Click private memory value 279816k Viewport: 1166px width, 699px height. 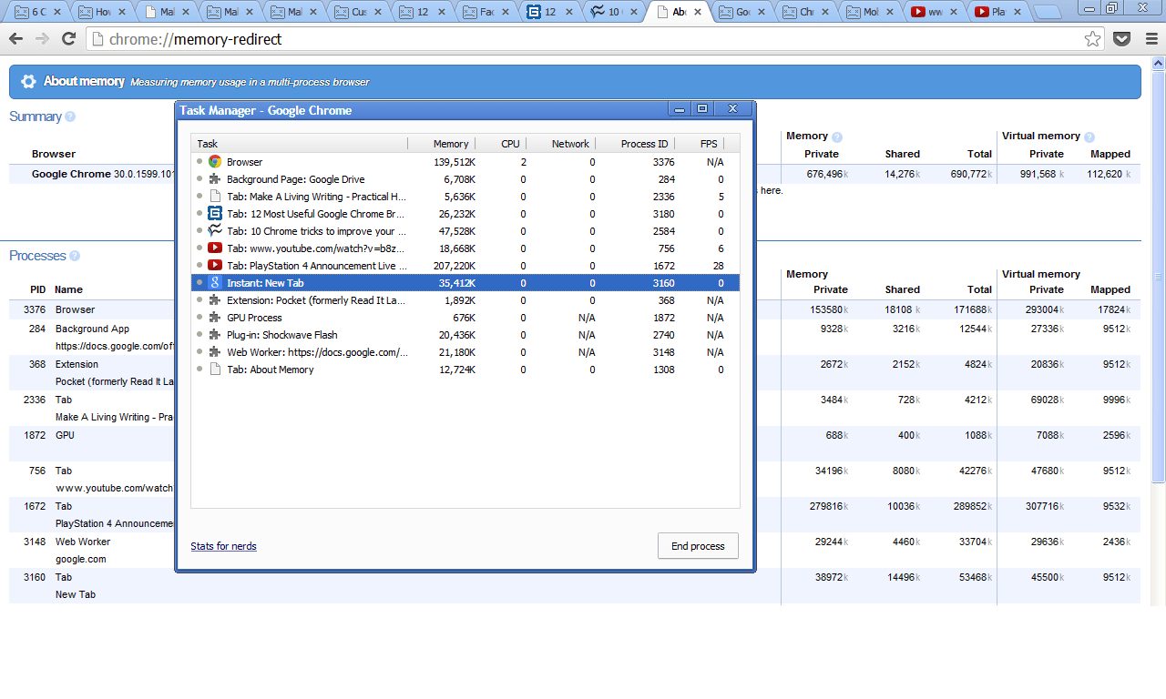tap(829, 506)
